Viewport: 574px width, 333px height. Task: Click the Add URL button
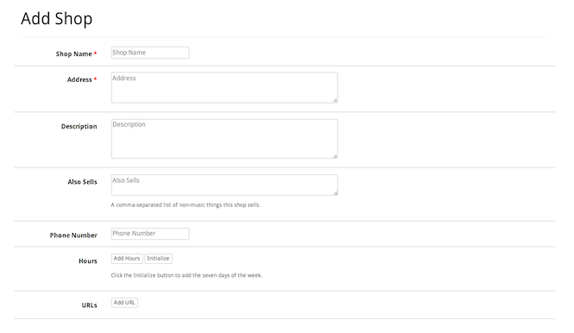[x=124, y=303]
